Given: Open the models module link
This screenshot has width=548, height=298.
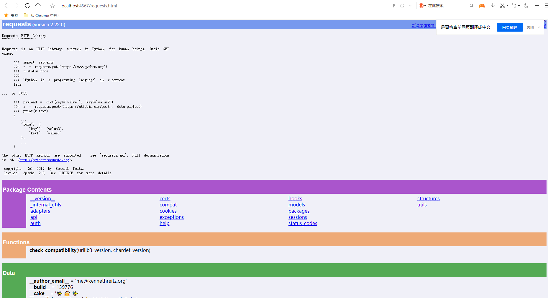Looking at the screenshot, I should pos(297,205).
